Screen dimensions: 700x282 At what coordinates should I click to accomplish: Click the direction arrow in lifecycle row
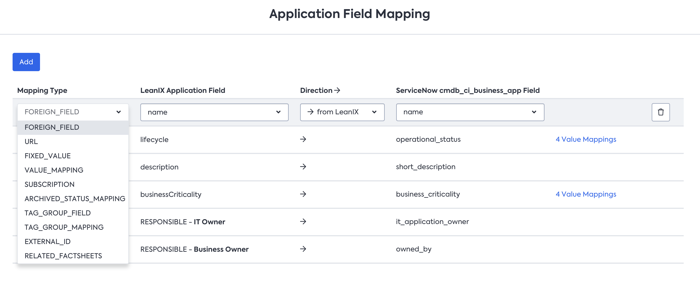(303, 139)
